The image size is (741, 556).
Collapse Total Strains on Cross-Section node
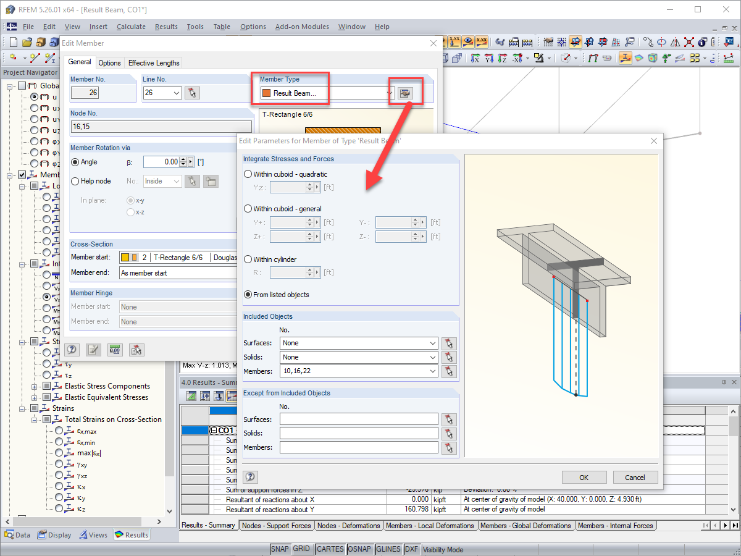[34, 419]
